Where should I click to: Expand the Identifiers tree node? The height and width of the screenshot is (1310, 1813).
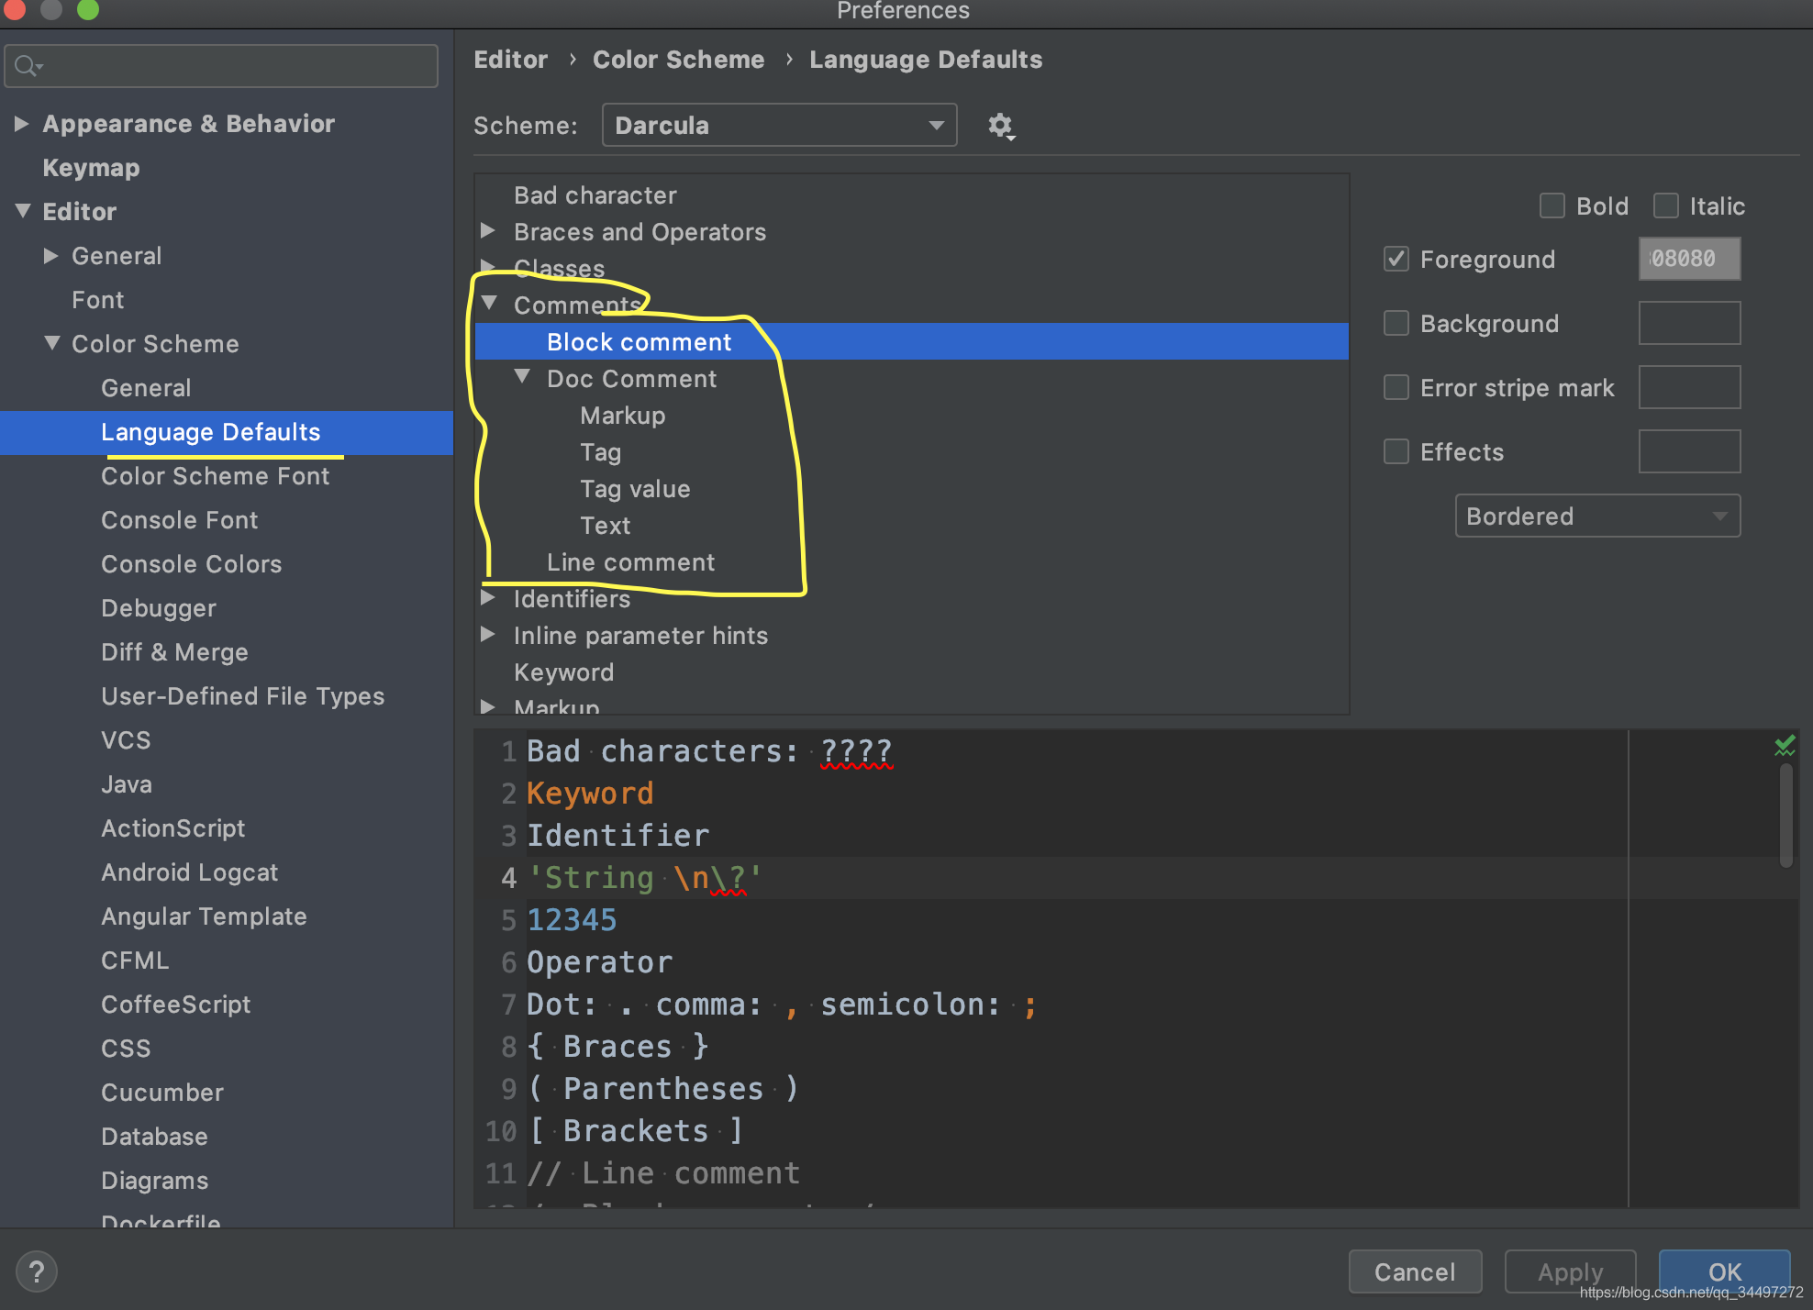click(x=490, y=598)
